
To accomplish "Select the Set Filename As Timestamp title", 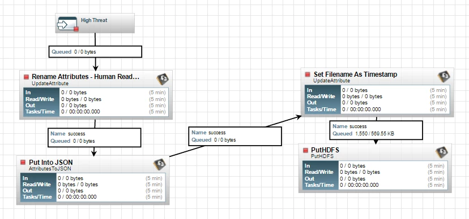I will pyautogui.click(x=355, y=74).
